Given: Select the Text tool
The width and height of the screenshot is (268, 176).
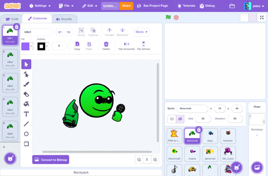Looking at the screenshot, I should (x=26, y=114).
